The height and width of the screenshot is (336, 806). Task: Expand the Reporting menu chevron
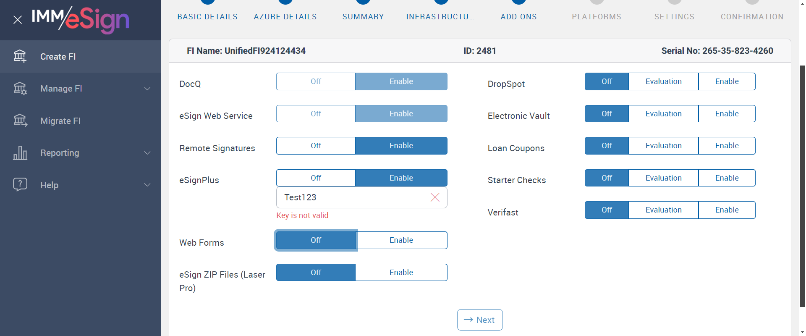[147, 153]
